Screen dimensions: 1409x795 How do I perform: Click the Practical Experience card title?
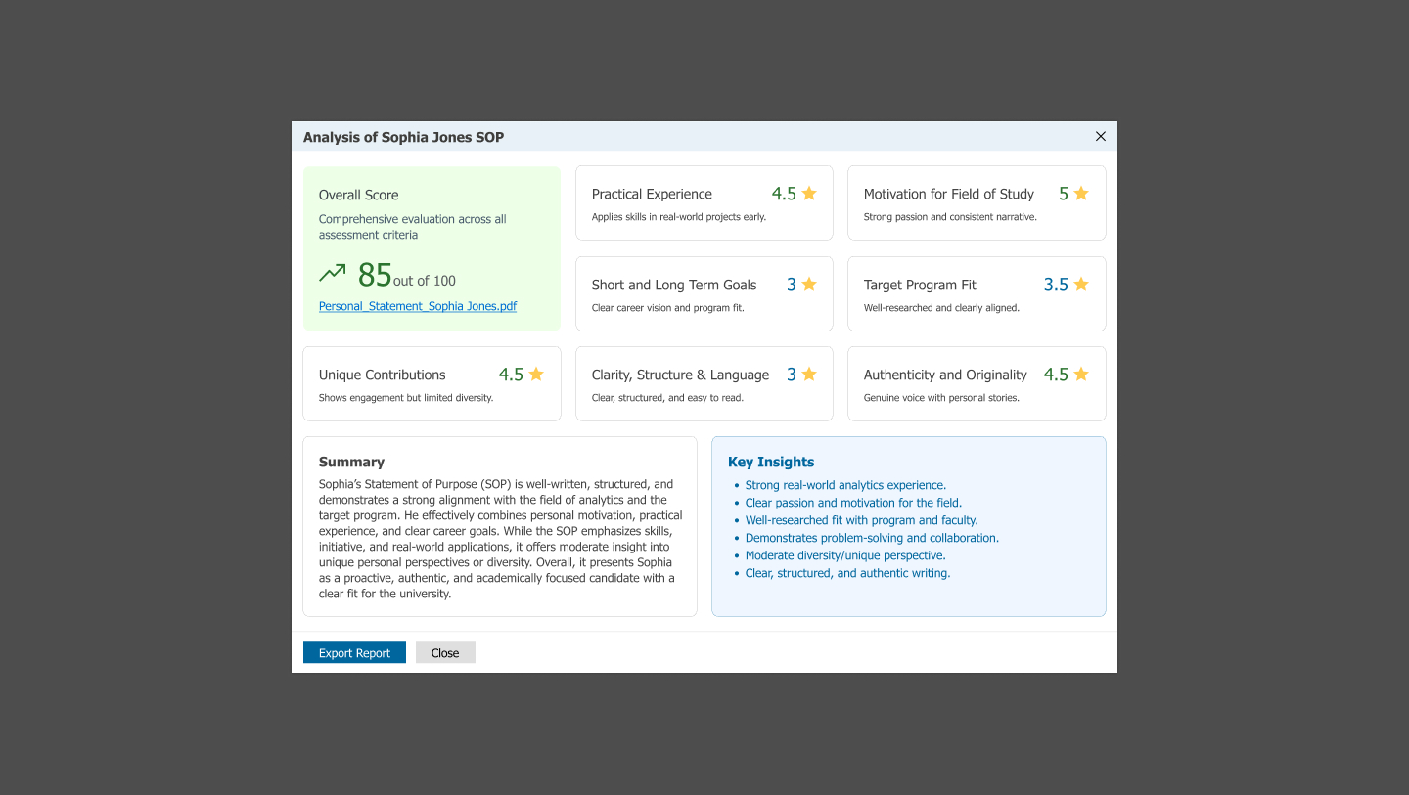click(652, 194)
